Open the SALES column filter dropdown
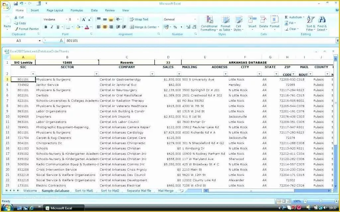 pyautogui.click(x=179, y=74)
